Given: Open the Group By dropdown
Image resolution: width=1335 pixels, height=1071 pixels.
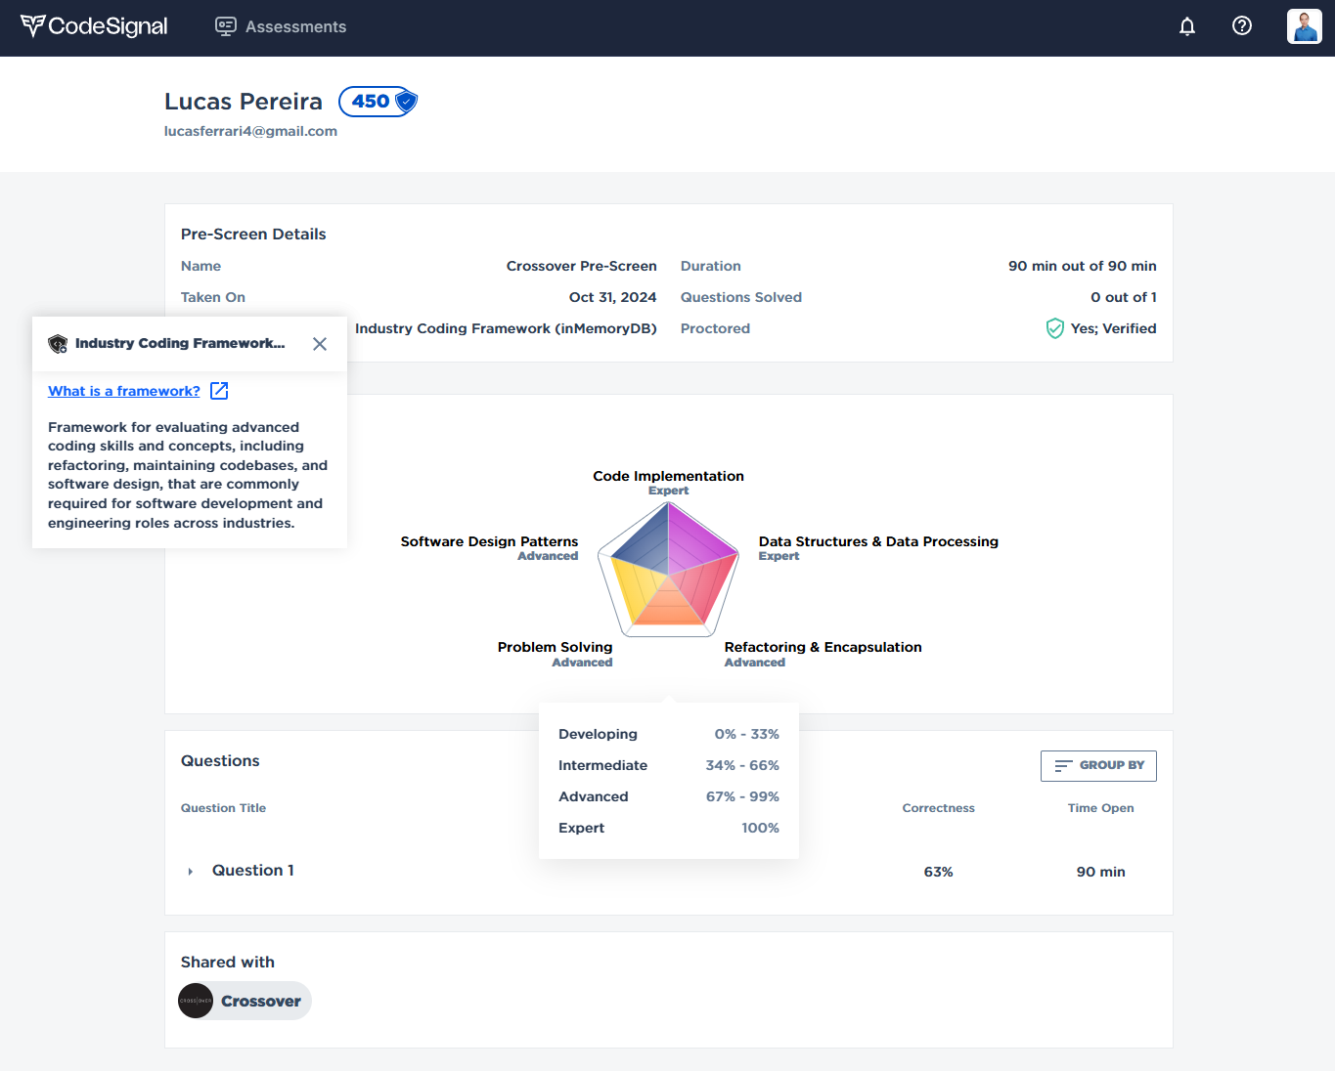Looking at the screenshot, I should coord(1098,766).
